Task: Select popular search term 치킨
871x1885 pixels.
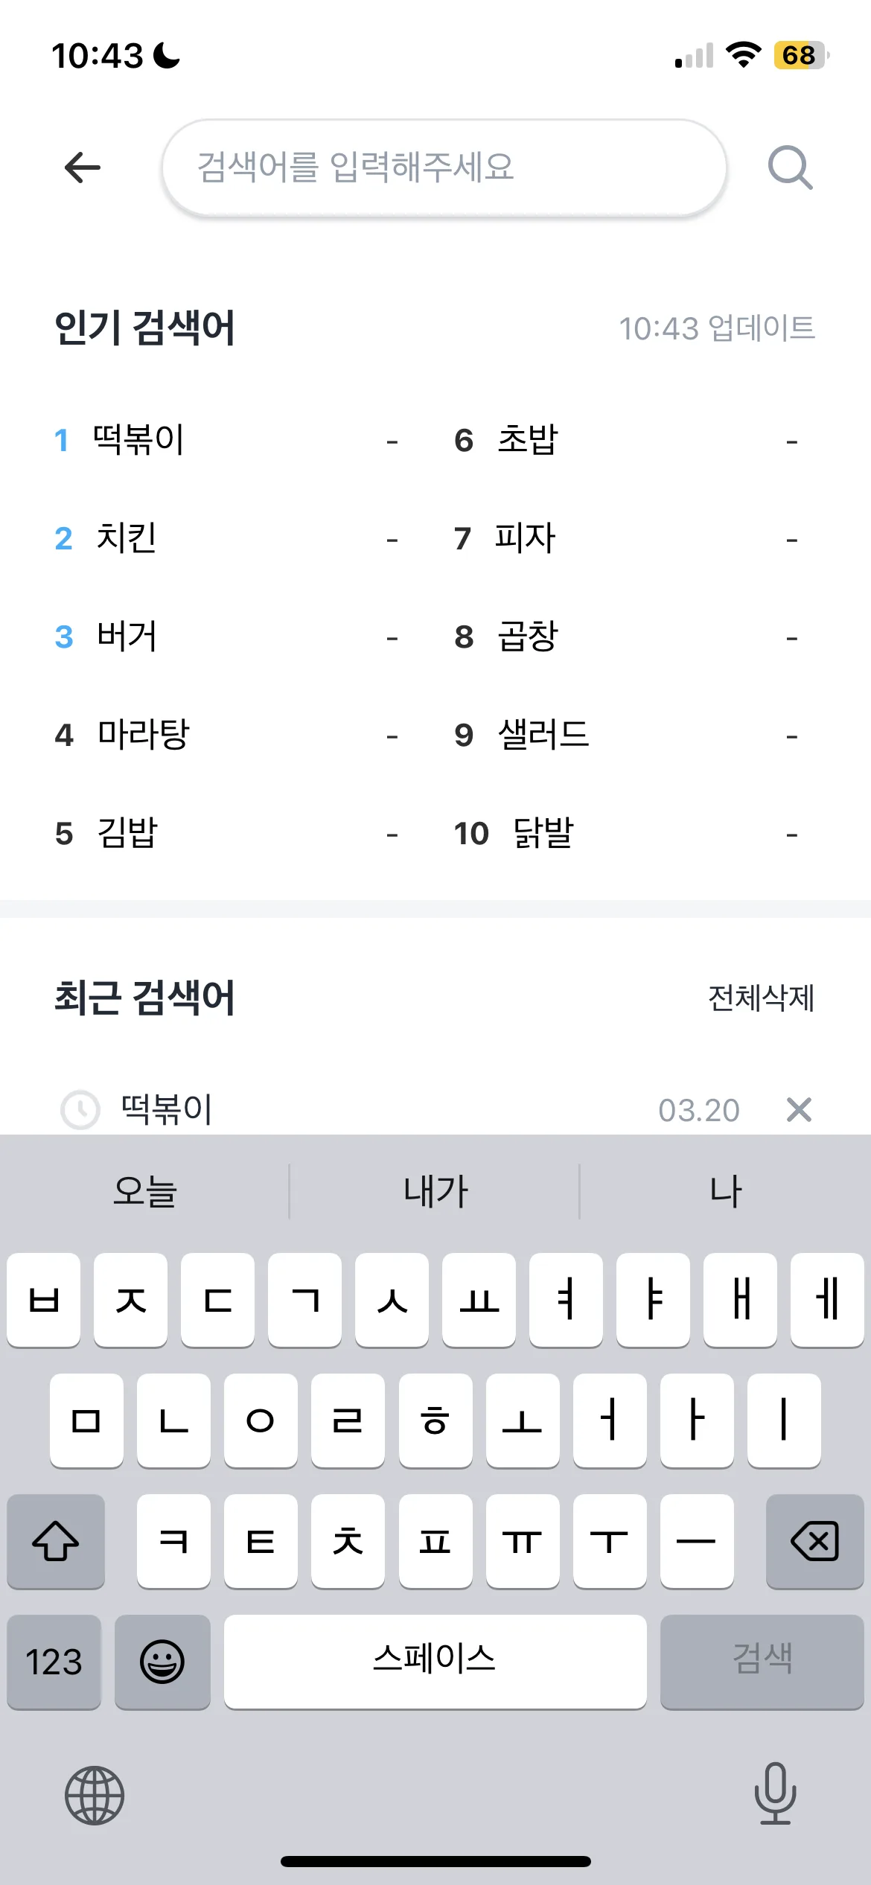Action: tap(127, 538)
